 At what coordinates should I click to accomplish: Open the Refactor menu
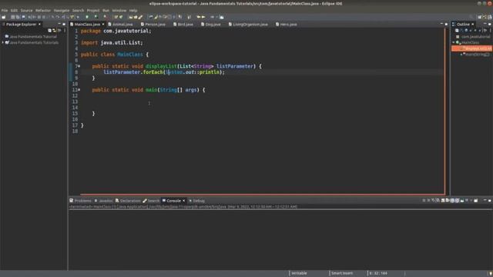click(43, 10)
